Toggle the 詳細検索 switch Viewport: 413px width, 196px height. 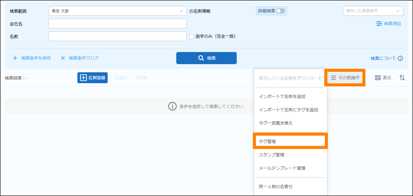(280, 11)
